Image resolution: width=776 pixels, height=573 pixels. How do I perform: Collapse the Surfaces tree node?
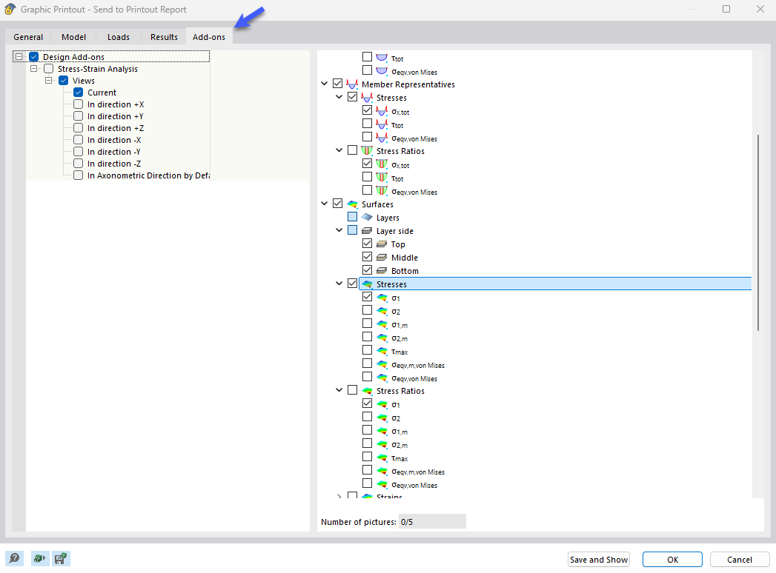tap(324, 204)
